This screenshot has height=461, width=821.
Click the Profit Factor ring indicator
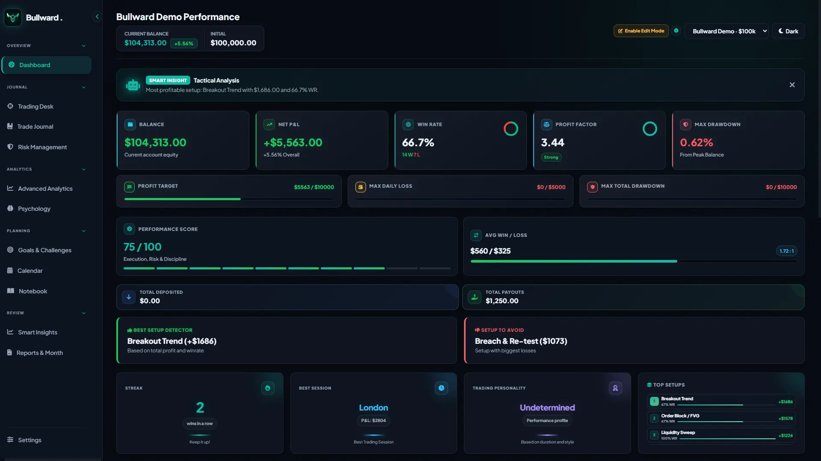(650, 129)
